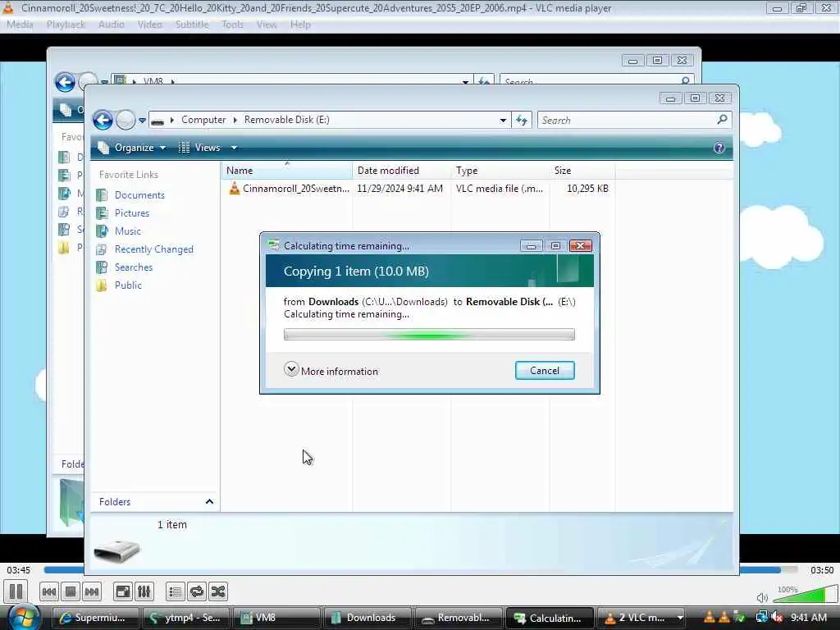Open the address bar history dropdown

503,121
